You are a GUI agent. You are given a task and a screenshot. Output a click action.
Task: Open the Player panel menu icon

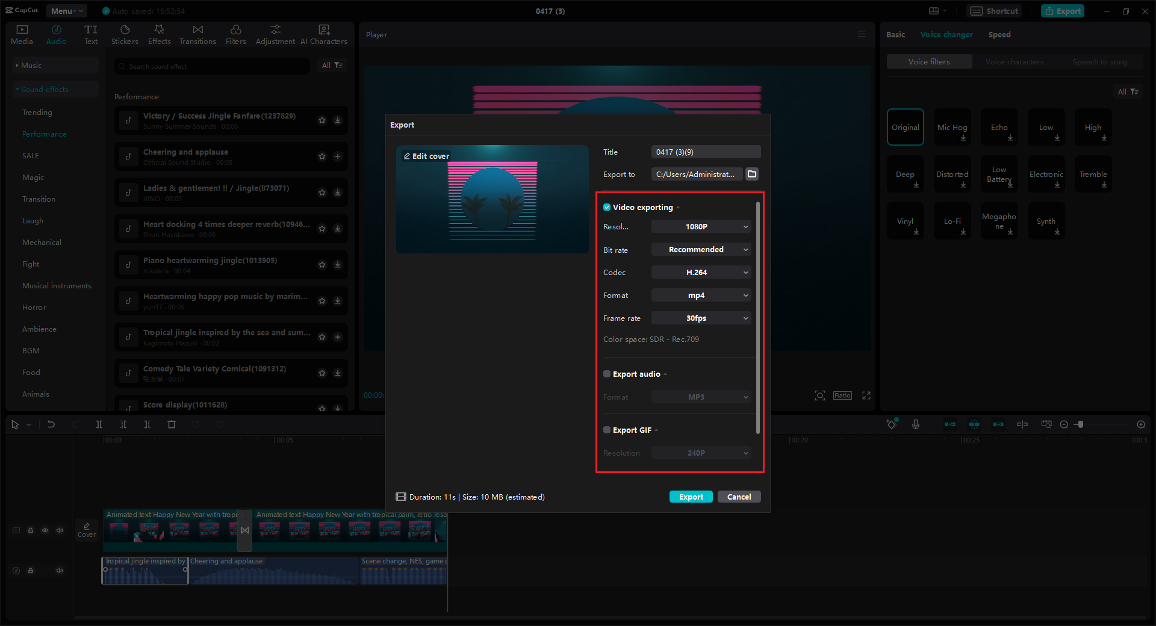click(x=862, y=34)
